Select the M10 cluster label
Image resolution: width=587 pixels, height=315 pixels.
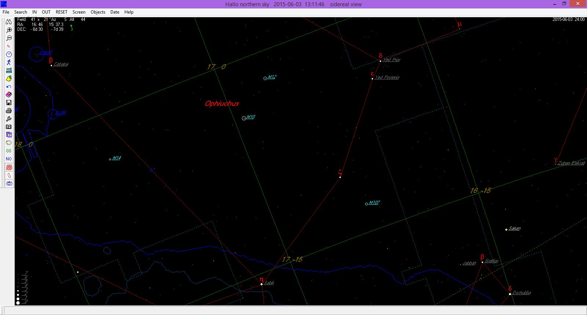coord(251,117)
